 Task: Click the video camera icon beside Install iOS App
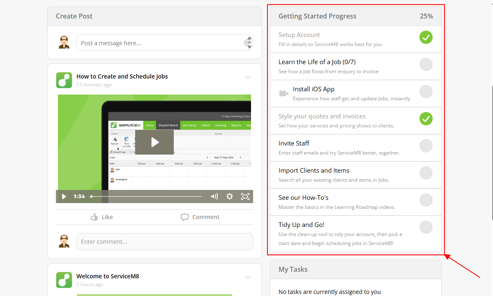pyautogui.click(x=283, y=93)
